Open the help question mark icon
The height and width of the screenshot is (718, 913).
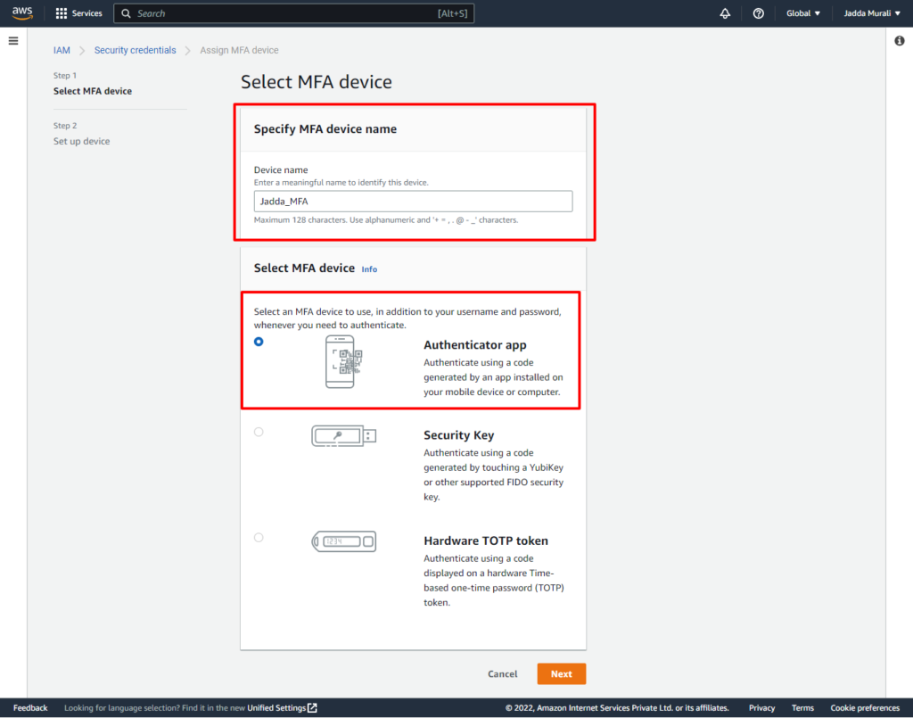click(758, 13)
